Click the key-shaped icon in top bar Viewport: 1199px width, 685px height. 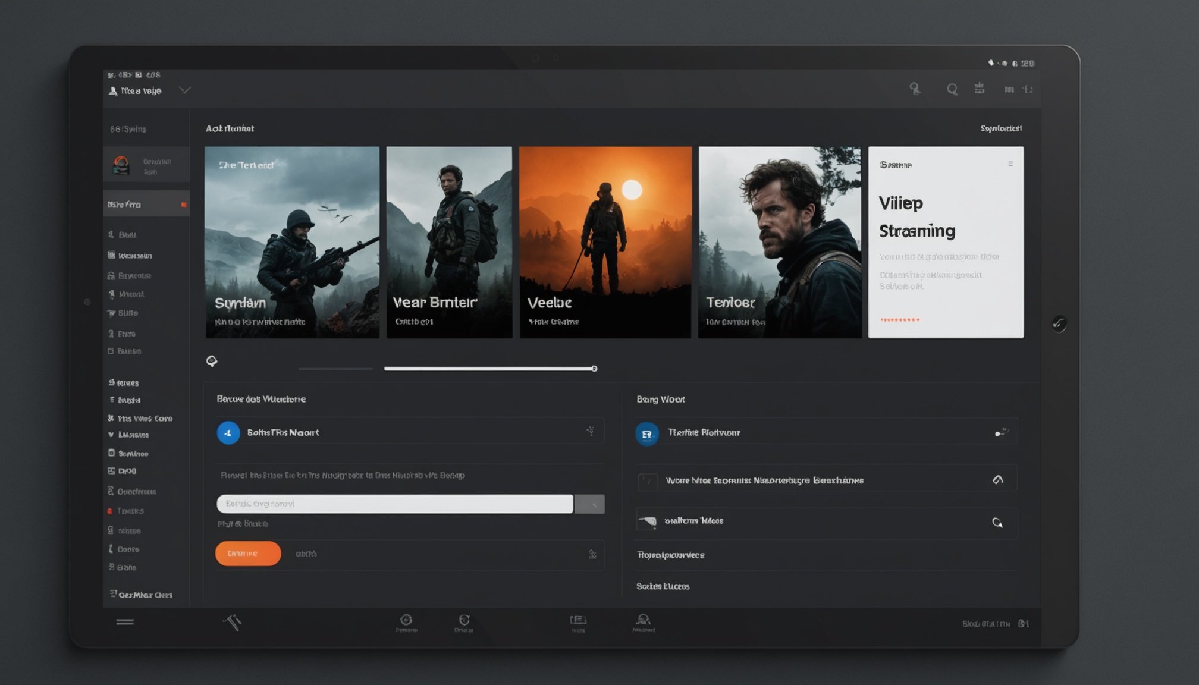tap(915, 89)
